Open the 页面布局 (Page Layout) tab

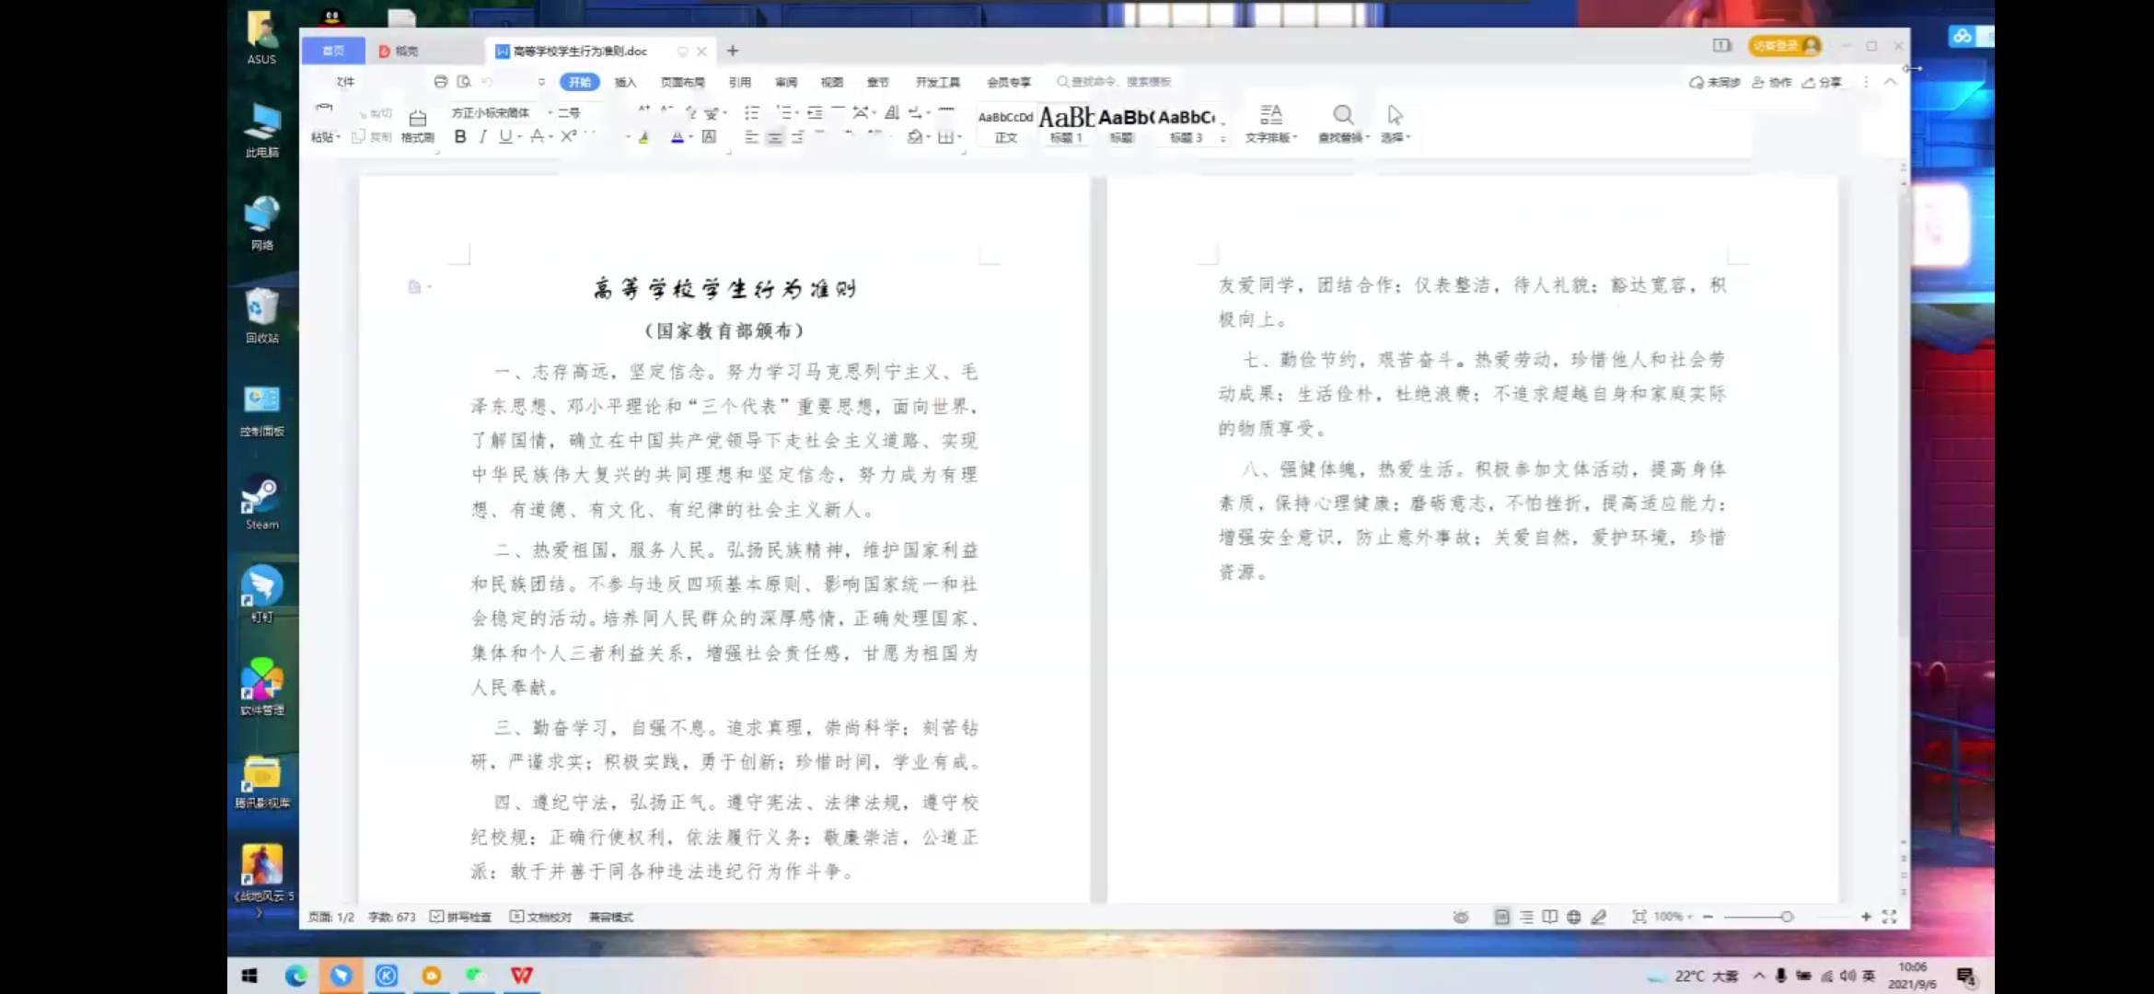pyautogui.click(x=682, y=82)
